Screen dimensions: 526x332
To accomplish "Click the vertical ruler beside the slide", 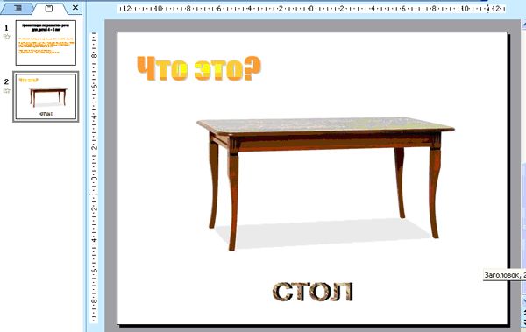I will click(x=95, y=178).
